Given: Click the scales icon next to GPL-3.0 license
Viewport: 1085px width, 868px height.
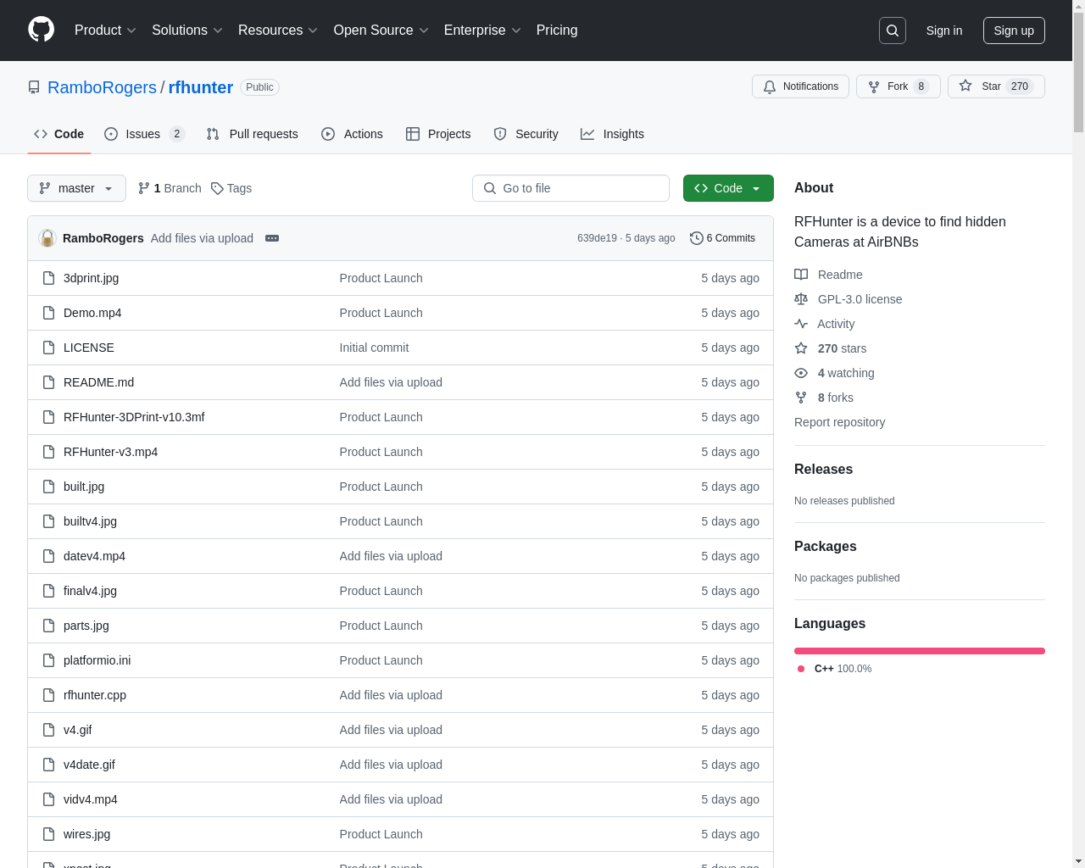Looking at the screenshot, I should pos(801,299).
